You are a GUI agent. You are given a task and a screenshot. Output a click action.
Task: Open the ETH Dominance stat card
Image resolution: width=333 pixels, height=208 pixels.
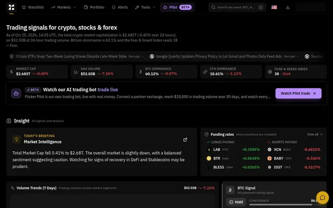pyautogui.click(x=231, y=72)
